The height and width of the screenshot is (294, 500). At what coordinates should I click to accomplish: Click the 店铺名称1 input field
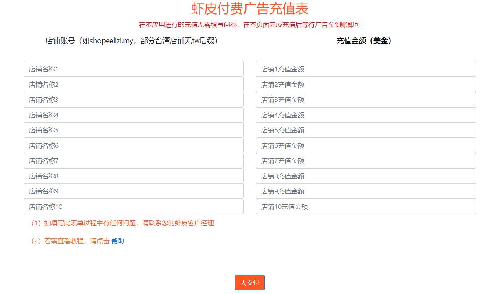133,69
